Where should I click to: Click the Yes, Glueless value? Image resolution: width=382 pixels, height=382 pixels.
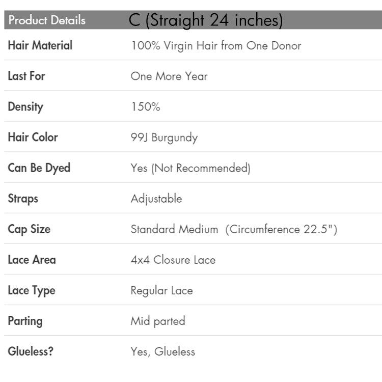[163, 351]
